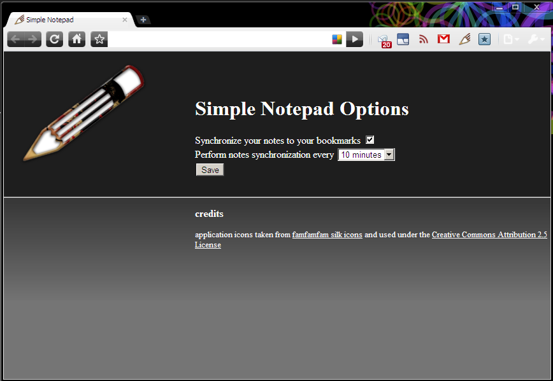Screen dimensions: 553x381
Task: Click the RSS feed toolbar icon
Action: pos(423,39)
